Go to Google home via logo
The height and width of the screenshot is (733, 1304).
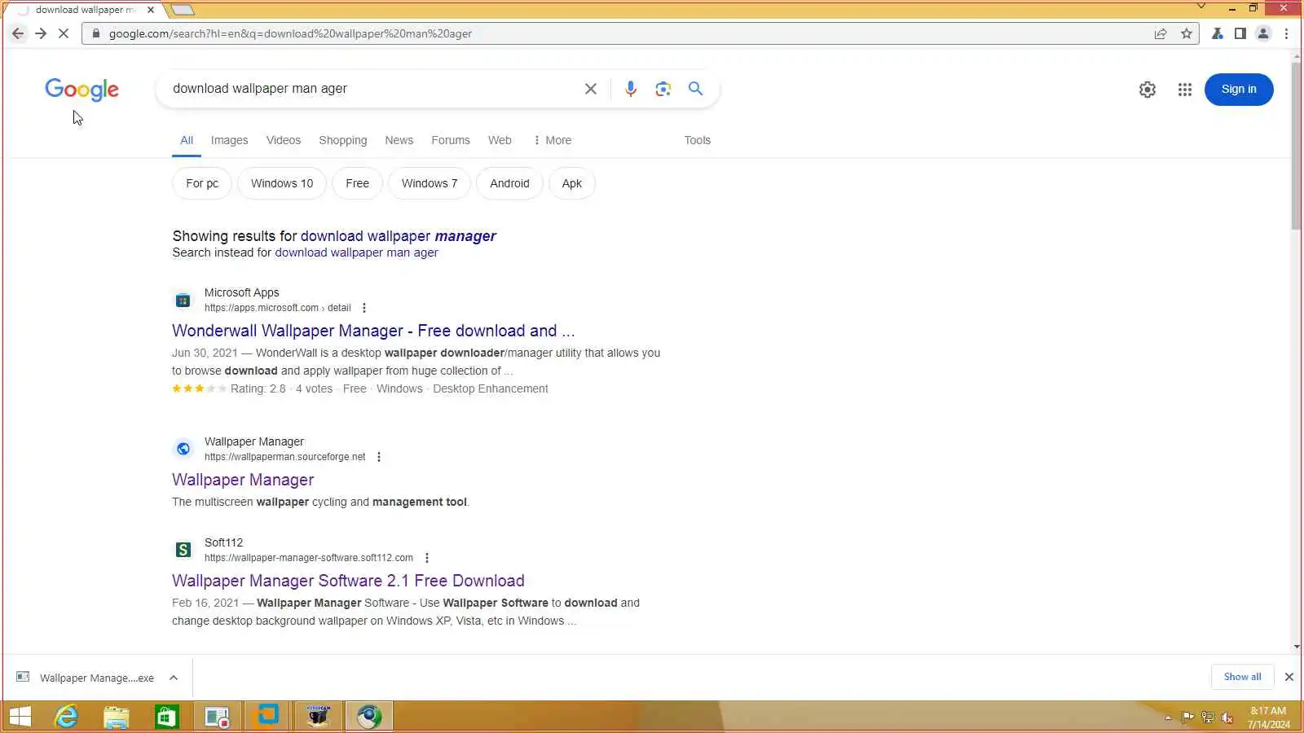[x=81, y=90]
